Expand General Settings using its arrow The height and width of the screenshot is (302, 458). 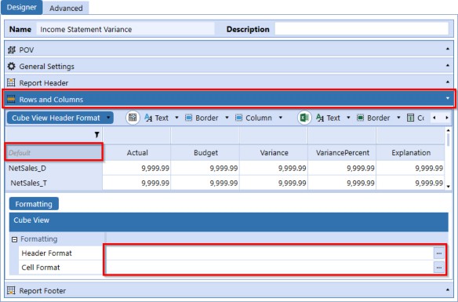point(448,65)
